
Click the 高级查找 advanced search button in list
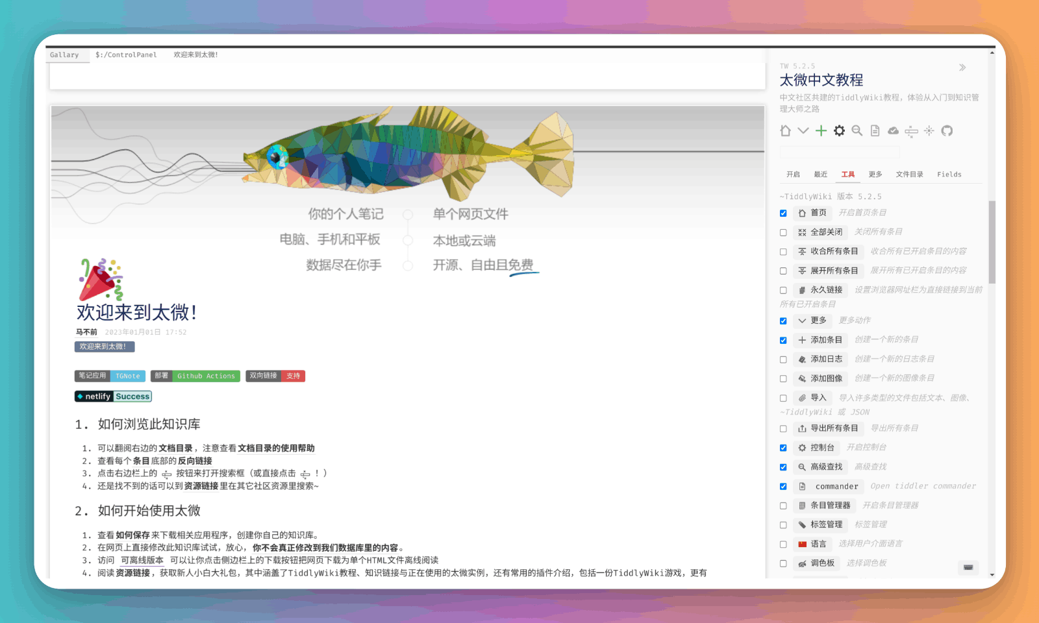click(x=820, y=467)
